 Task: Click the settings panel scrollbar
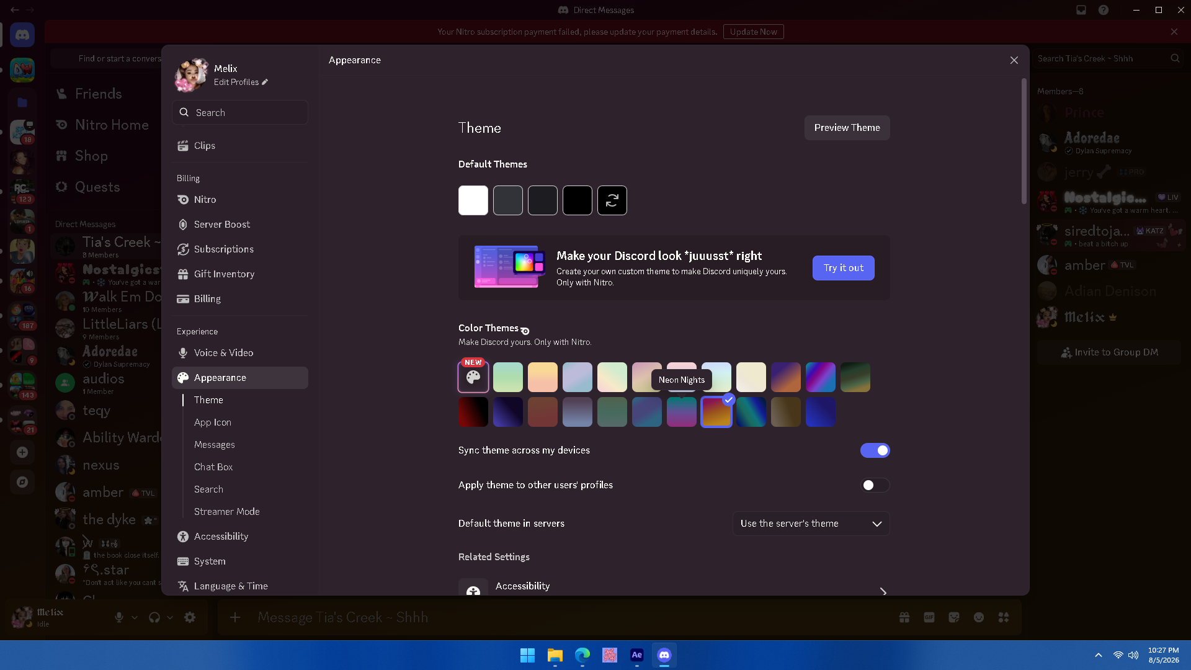pos(1024,141)
